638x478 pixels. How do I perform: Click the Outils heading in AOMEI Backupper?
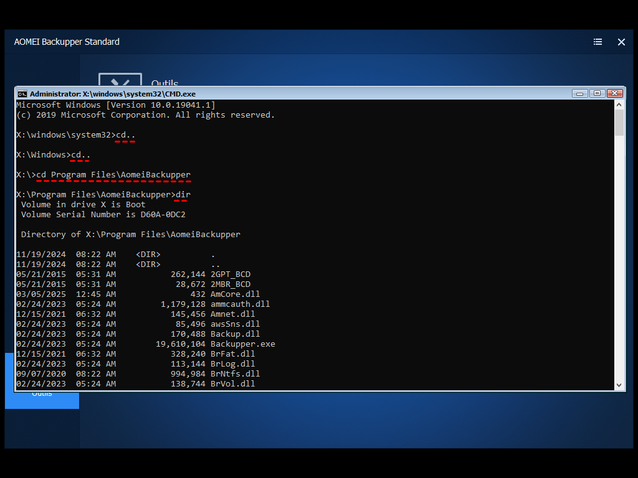(x=164, y=83)
